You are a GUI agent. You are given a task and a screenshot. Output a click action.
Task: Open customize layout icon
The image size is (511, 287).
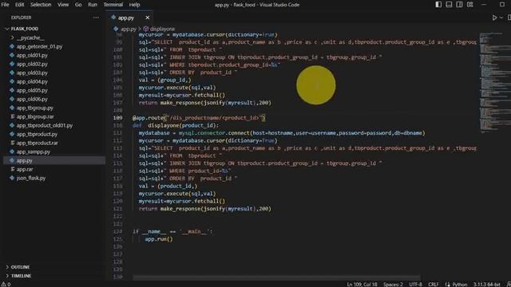click(x=470, y=5)
